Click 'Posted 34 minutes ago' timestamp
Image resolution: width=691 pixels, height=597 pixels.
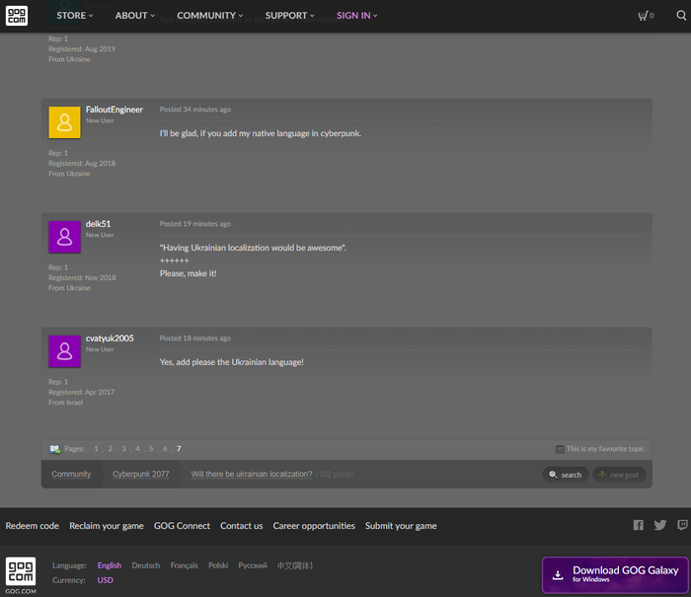[195, 110]
